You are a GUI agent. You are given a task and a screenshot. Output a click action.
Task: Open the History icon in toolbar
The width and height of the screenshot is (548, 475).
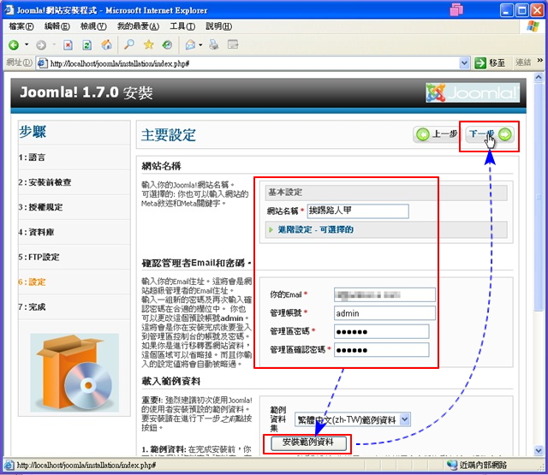[168, 45]
